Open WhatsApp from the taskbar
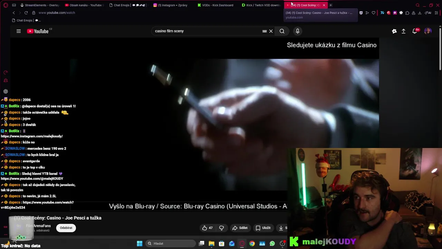The image size is (442, 249). [x=272, y=243]
